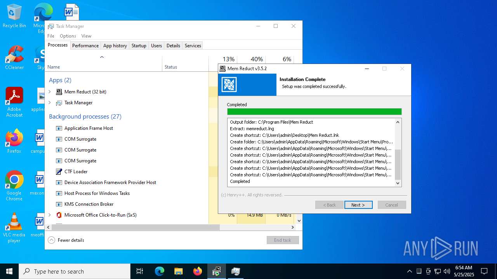Open the Windows Start menu
Screen dimensions: 497x279
9,271
